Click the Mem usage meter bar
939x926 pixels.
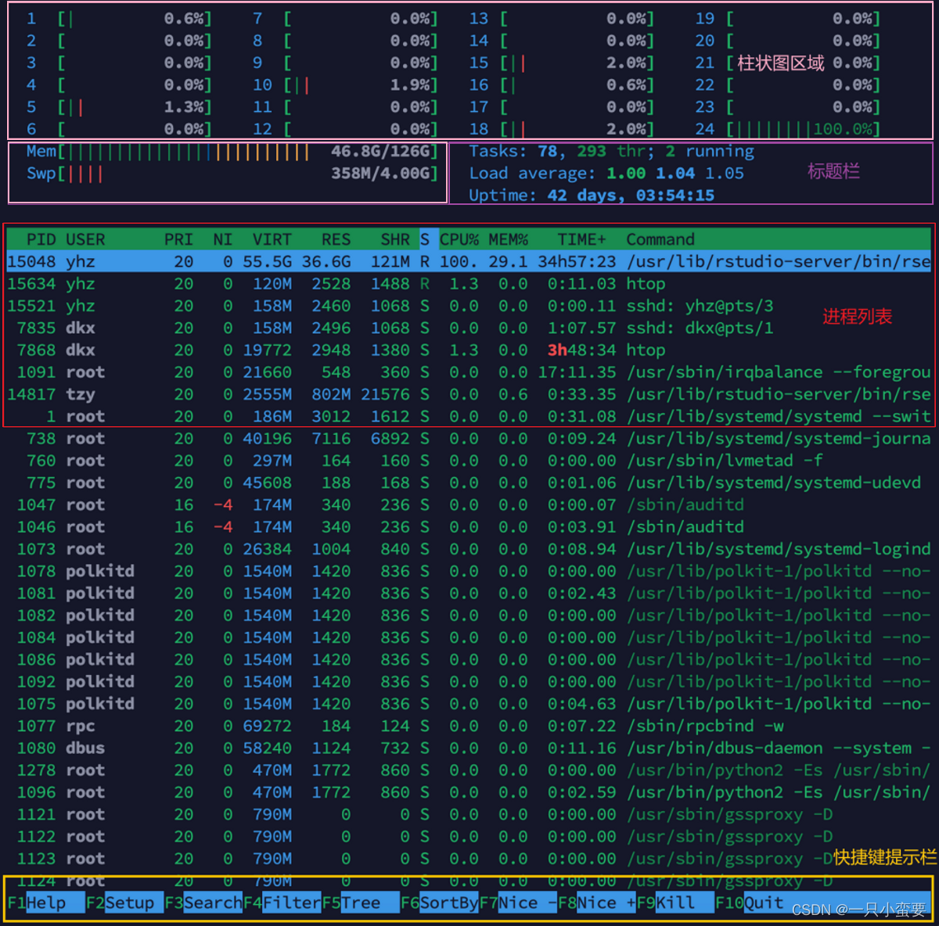[232, 152]
